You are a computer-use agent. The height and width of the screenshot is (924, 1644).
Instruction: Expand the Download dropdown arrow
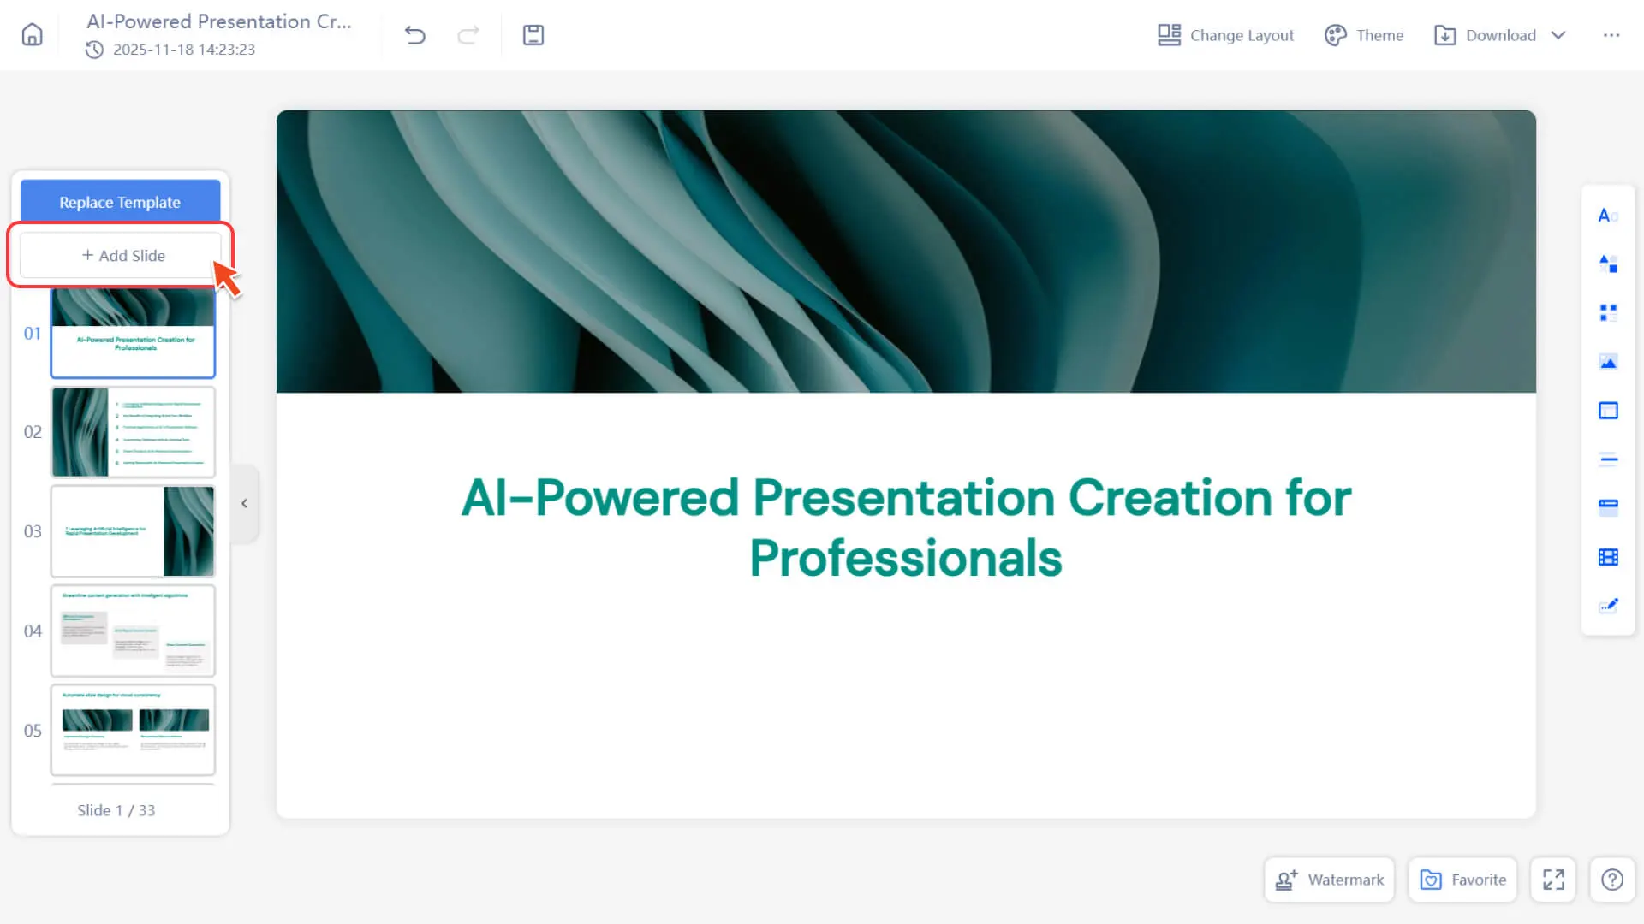(1558, 35)
